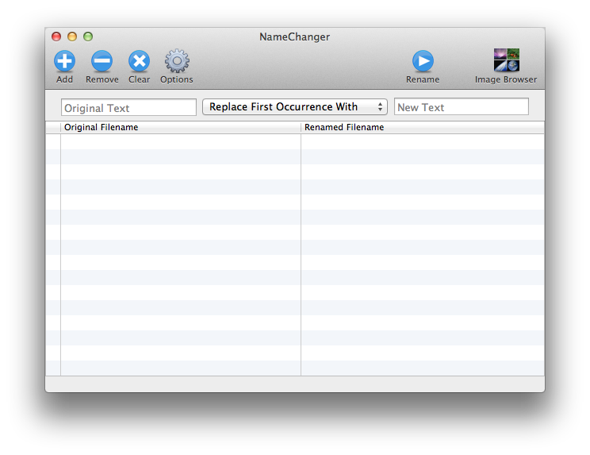Open the Replace First Occurrence With dropdown

tap(295, 107)
